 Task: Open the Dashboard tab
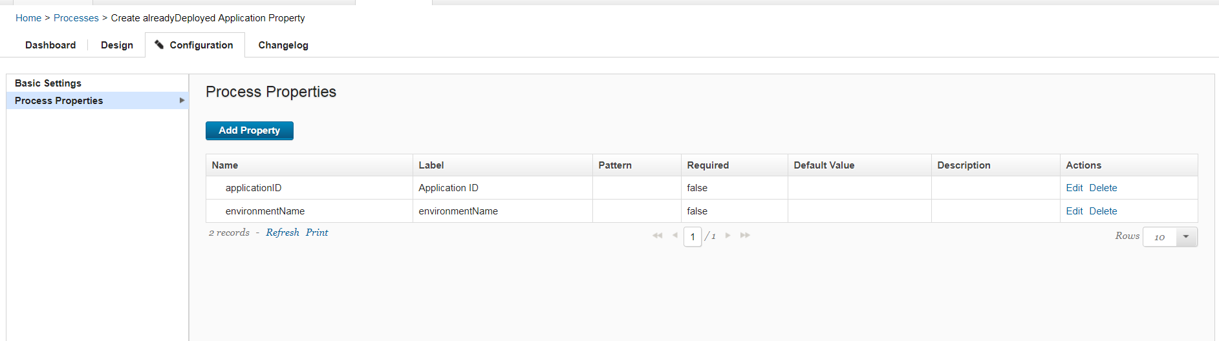[x=50, y=45]
